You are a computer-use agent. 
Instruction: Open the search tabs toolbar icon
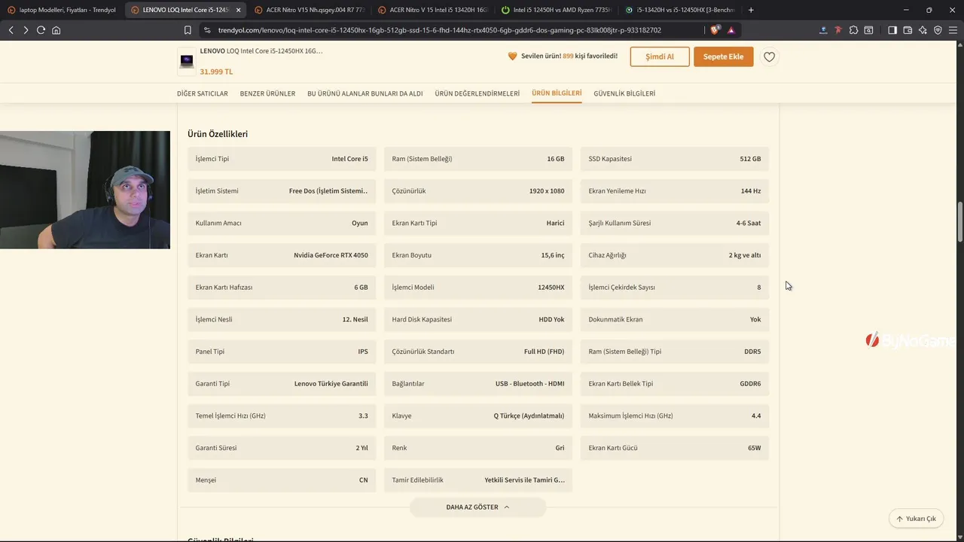tap(868, 30)
